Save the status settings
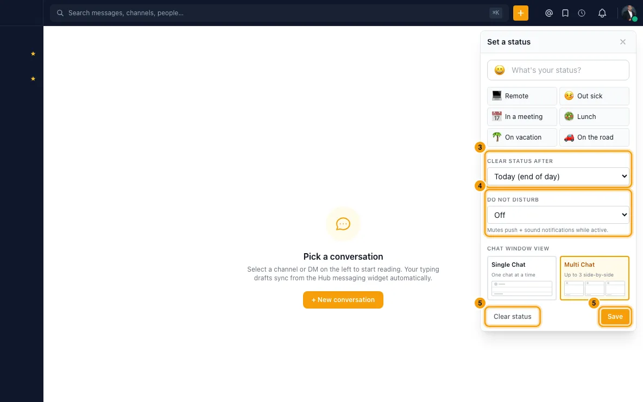This screenshot has height=402, width=643. [615, 317]
